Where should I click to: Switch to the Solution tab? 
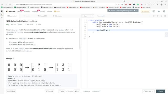[27, 16]
